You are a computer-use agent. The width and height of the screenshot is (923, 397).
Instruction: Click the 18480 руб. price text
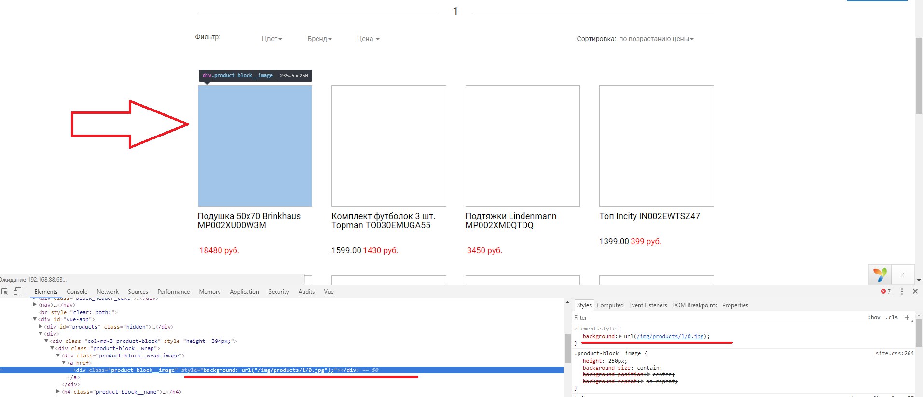tap(219, 250)
